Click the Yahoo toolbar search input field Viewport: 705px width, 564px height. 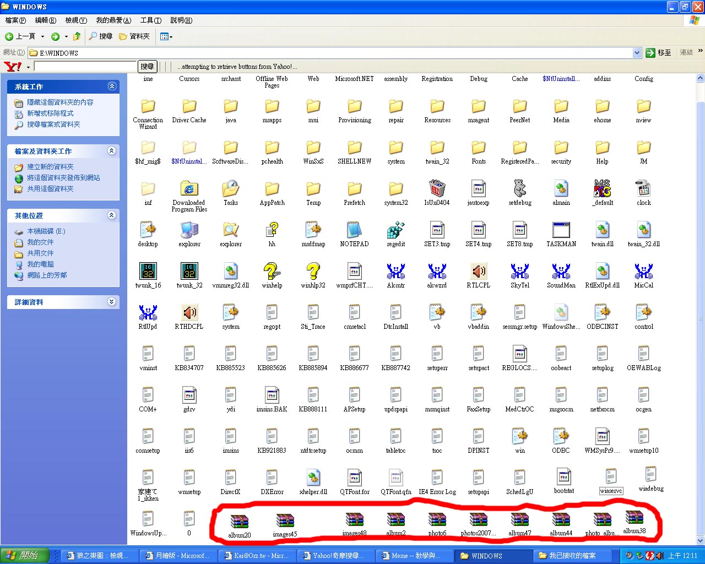(85, 67)
